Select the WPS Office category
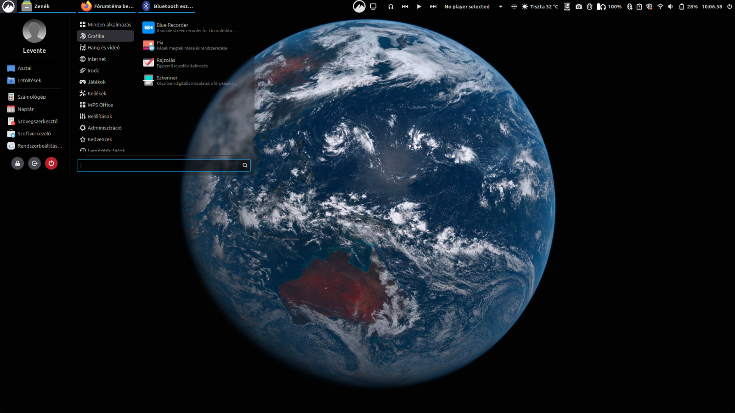The width and height of the screenshot is (735, 413). 106,105
